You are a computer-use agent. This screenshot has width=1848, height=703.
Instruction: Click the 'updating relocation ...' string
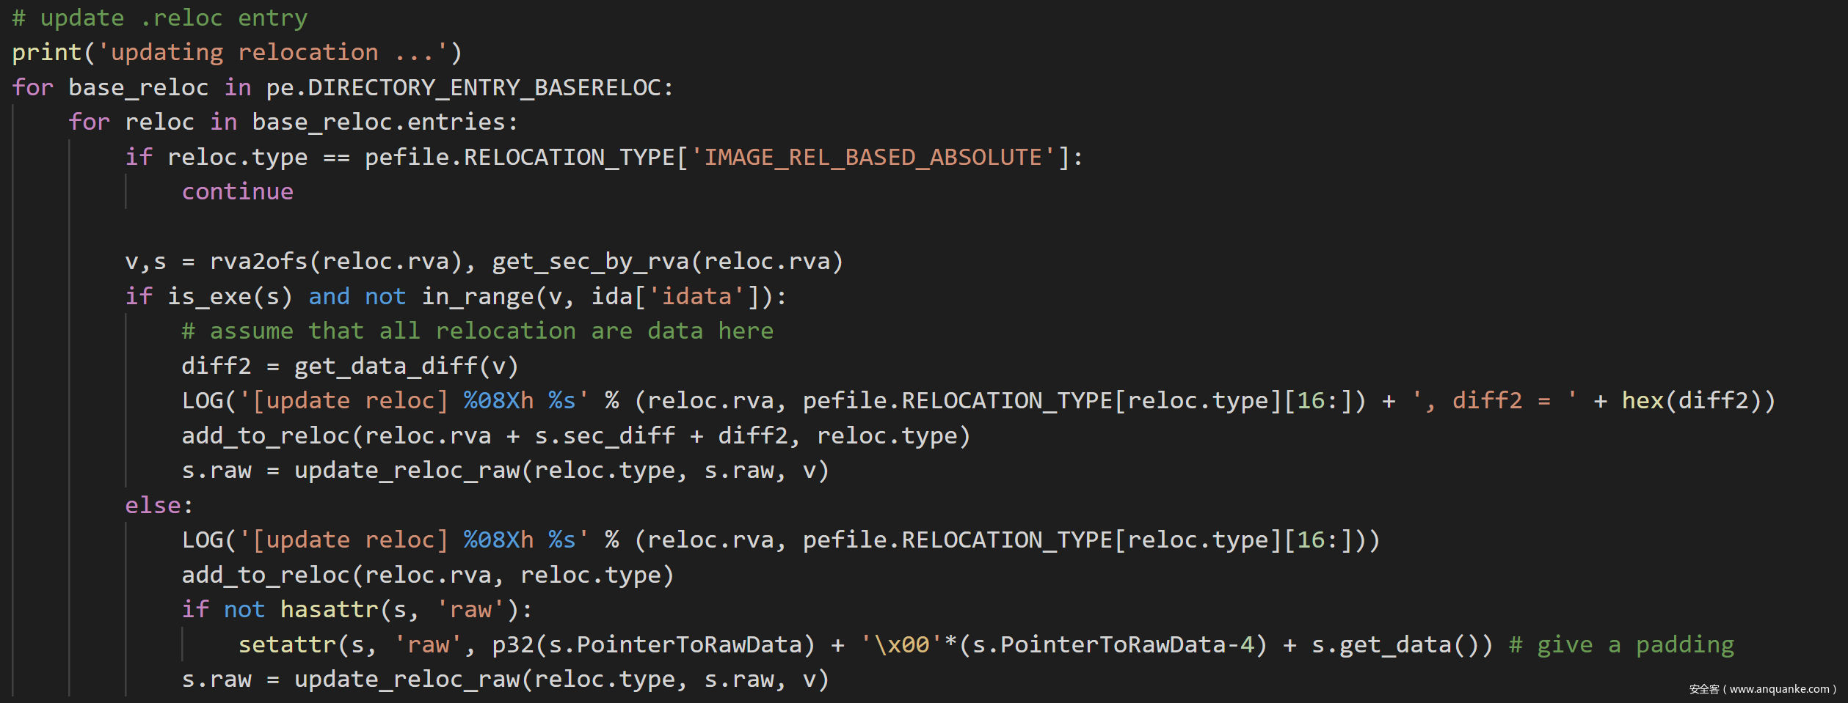click(x=272, y=53)
